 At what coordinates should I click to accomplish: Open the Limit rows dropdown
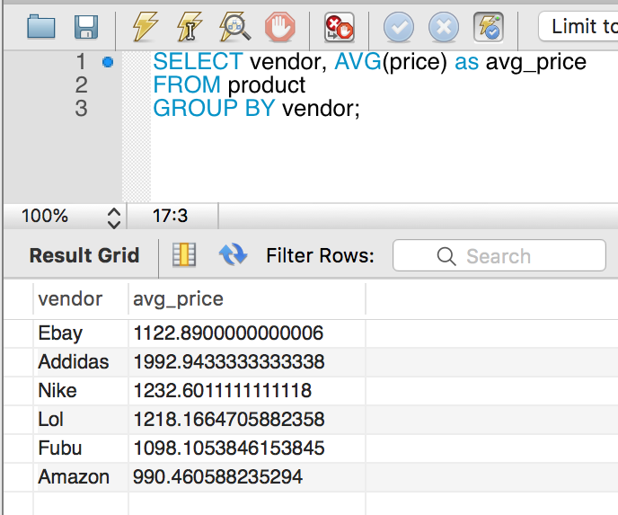(x=578, y=27)
